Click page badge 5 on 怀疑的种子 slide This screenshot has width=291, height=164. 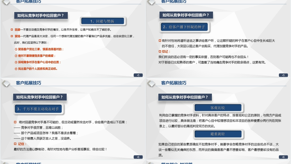pyautogui.click(x=283, y=75)
